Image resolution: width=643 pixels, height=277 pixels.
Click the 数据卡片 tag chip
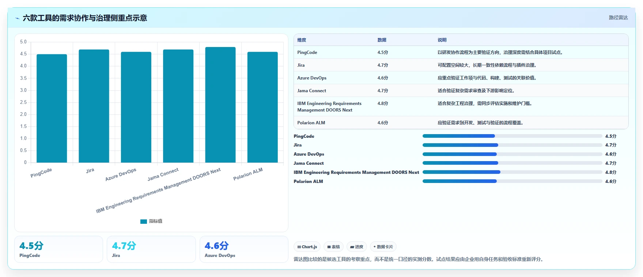pos(383,247)
